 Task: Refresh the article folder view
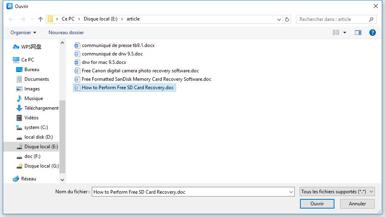point(287,19)
